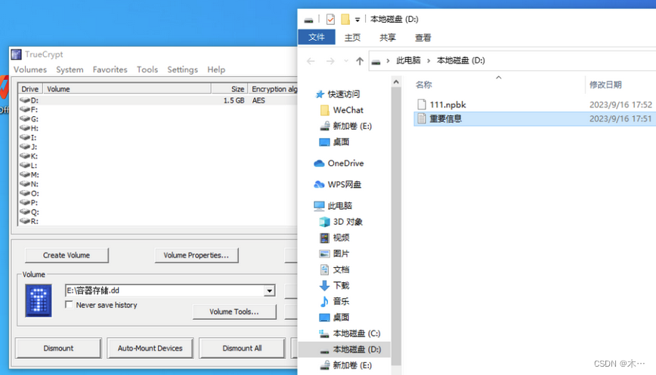This screenshot has width=656, height=375.
Task: Click the Create Volume button
Action: point(67,255)
